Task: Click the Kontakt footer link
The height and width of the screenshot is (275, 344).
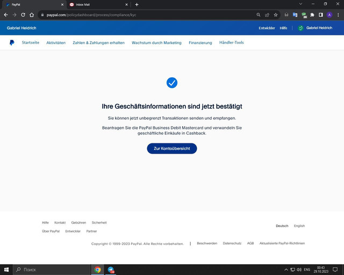Action: click(x=60, y=222)
